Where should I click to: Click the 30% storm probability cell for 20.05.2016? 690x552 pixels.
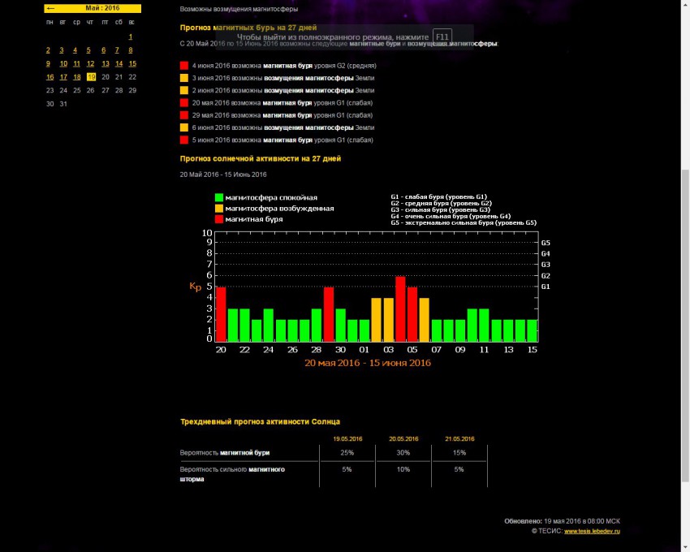pyautogui.click(x=403, y=452)
